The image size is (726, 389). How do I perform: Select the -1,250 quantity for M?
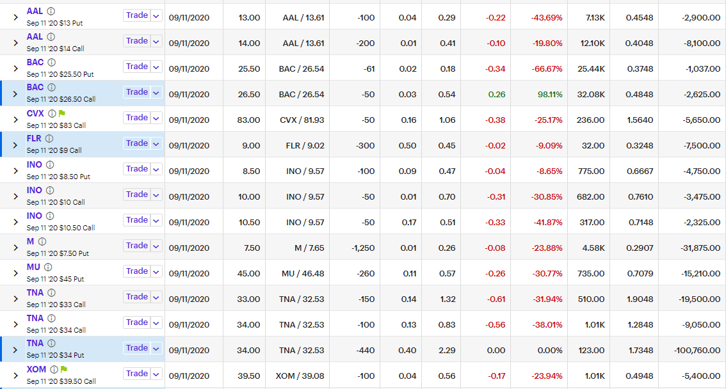[363, 248]
